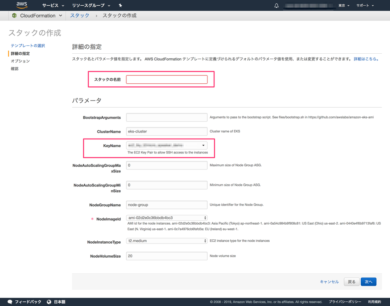Focus the BootstrapArguments input field
This screenshot has width=390, height=306.
pos(167,117)
